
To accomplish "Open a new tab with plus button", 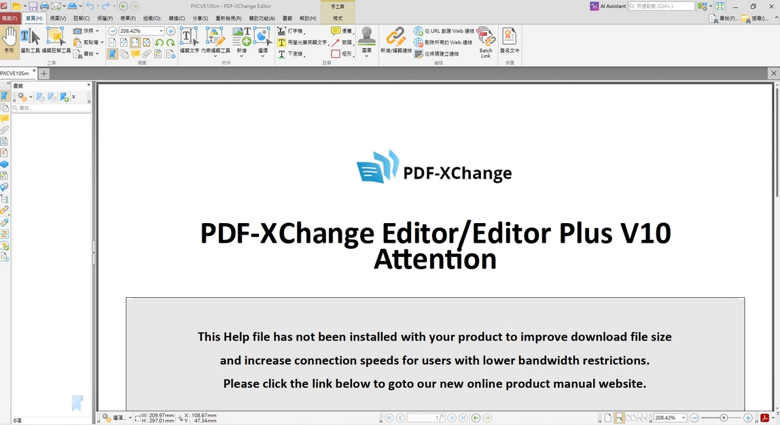I will point(43,73).
